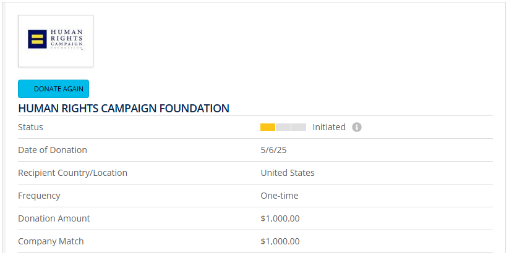Select the Date of Donation label
The width and height of the screenshot is (509, 253).
pyautogui.click(x=53, y=150)
